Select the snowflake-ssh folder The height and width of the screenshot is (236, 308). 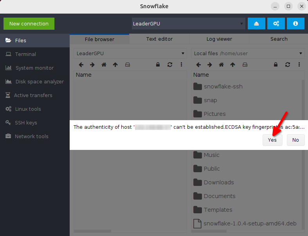[247, 86]
